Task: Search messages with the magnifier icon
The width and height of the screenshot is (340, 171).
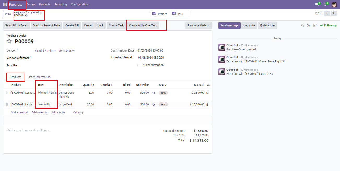Action: [303, 25]
